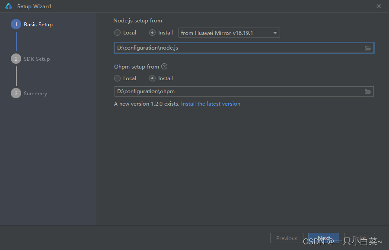The height and width of the screenshot is (250, 389).
Task: Close the Setup Wizard window
Action: 378,6
